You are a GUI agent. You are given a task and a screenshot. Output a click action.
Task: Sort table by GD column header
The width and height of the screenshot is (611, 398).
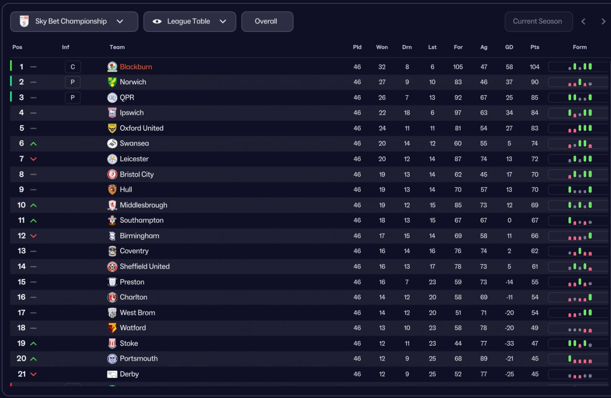pyautogui.click(x=509, y=47)
